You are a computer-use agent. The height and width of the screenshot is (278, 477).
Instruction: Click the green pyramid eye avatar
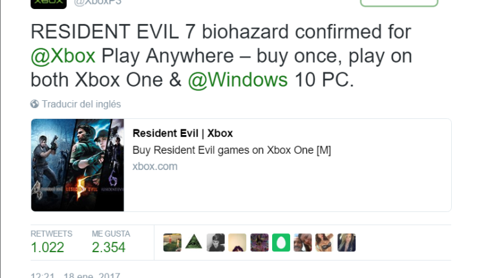(194, 242)
